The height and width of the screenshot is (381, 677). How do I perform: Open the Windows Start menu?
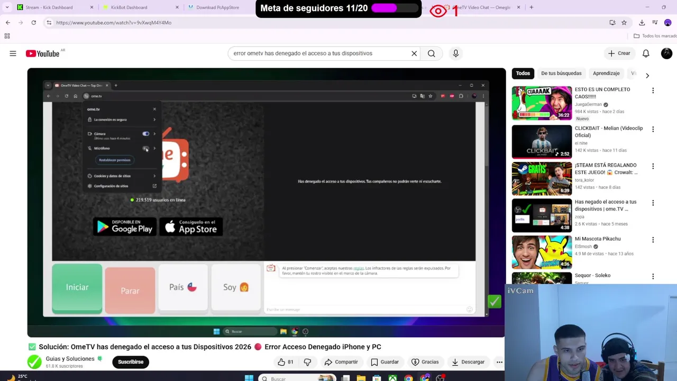(249, 378)
